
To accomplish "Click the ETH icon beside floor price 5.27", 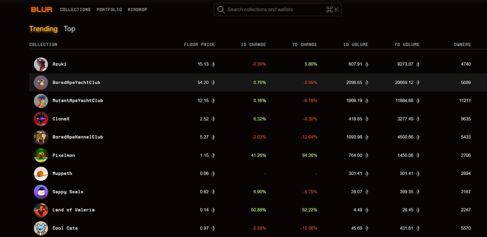I will (x=213, y=137).
